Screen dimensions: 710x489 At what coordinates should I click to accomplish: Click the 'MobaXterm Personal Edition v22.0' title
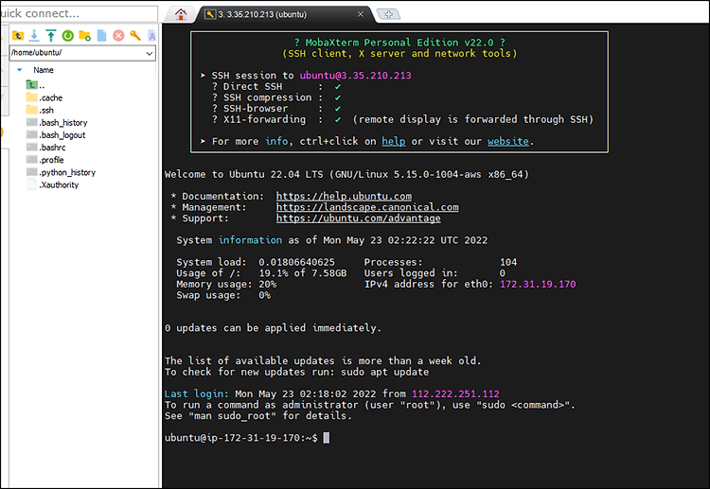399,43
